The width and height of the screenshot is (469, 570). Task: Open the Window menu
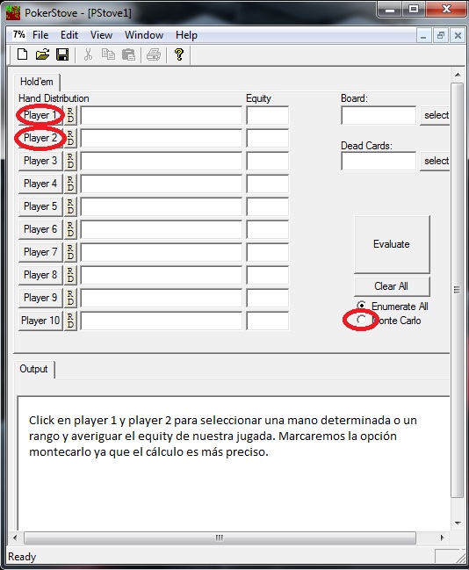click(144, 35)
